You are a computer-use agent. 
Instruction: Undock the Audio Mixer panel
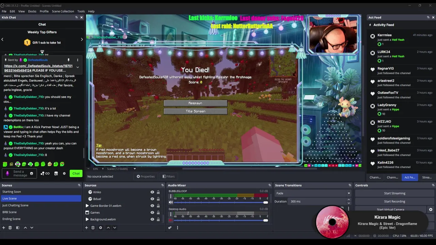click(269, 185)
